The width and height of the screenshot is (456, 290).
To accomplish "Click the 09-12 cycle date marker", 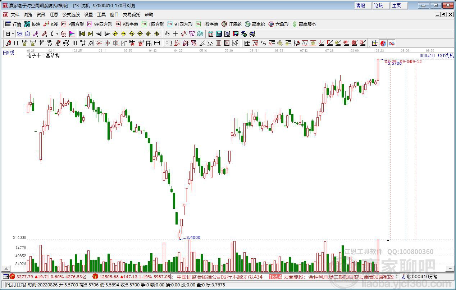I will click(416, 62).
